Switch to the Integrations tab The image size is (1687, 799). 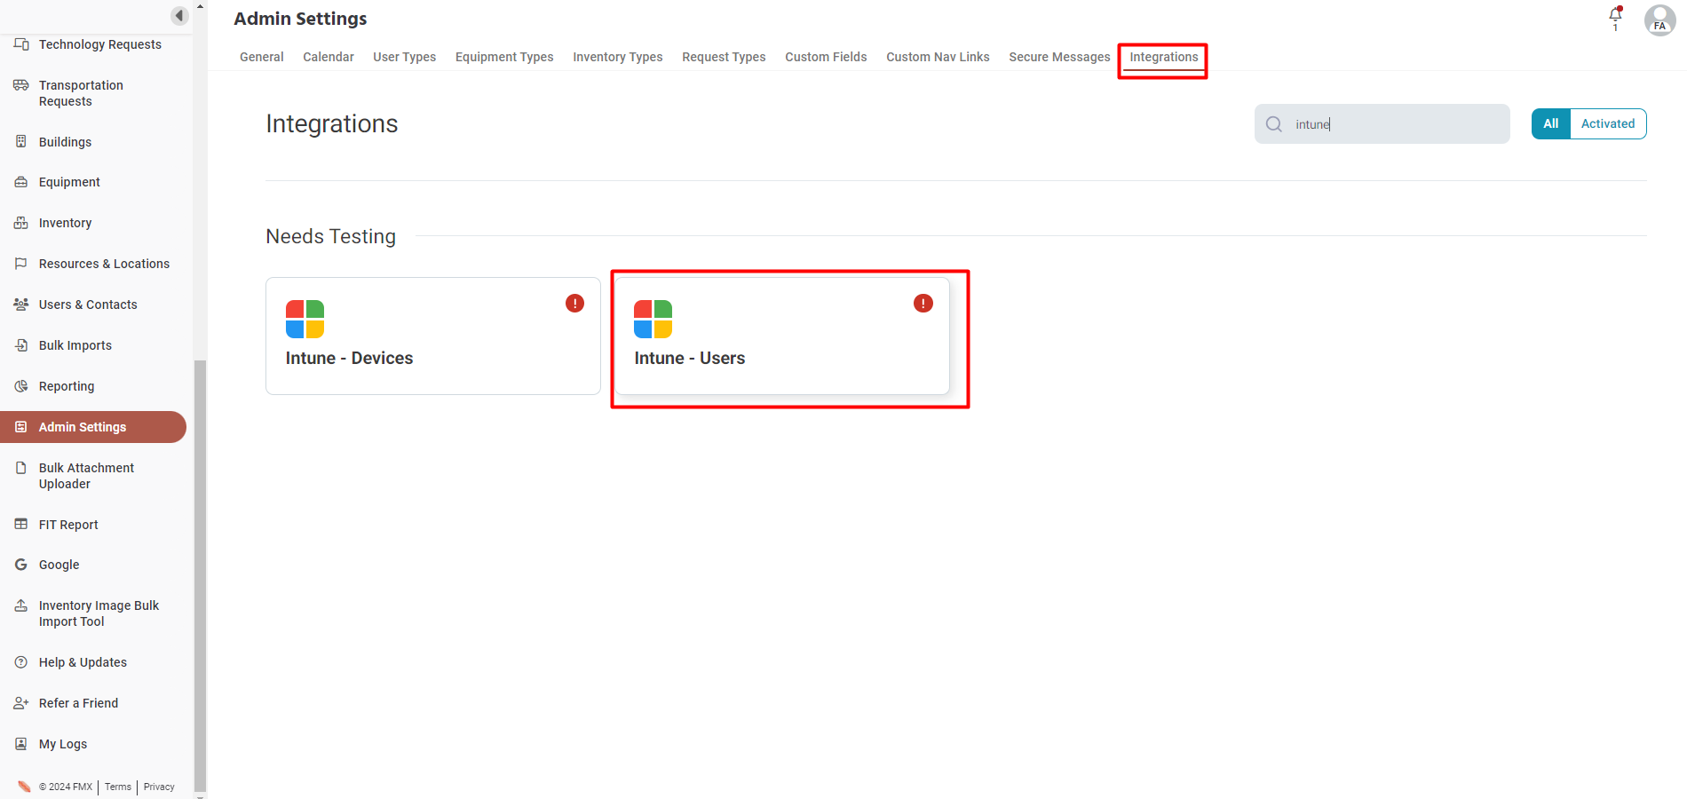click(1163, 57)
